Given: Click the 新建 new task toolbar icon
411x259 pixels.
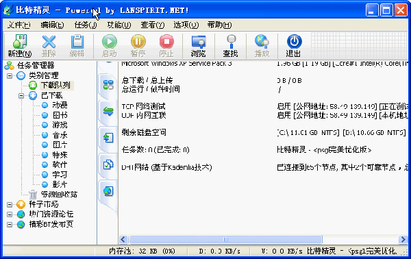Looking at the screenshot, I should click(20, 41).
